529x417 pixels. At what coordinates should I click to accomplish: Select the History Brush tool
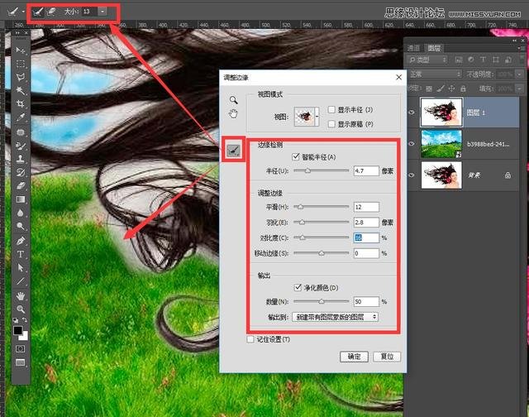(21, 172)
